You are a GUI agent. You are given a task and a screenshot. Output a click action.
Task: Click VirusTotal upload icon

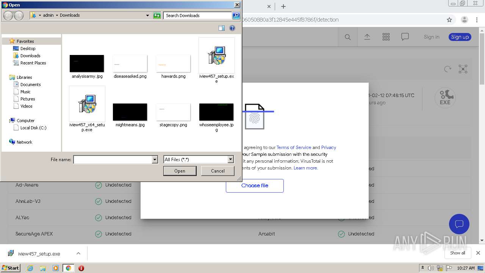pyautogui.click(x=367, y=37)
